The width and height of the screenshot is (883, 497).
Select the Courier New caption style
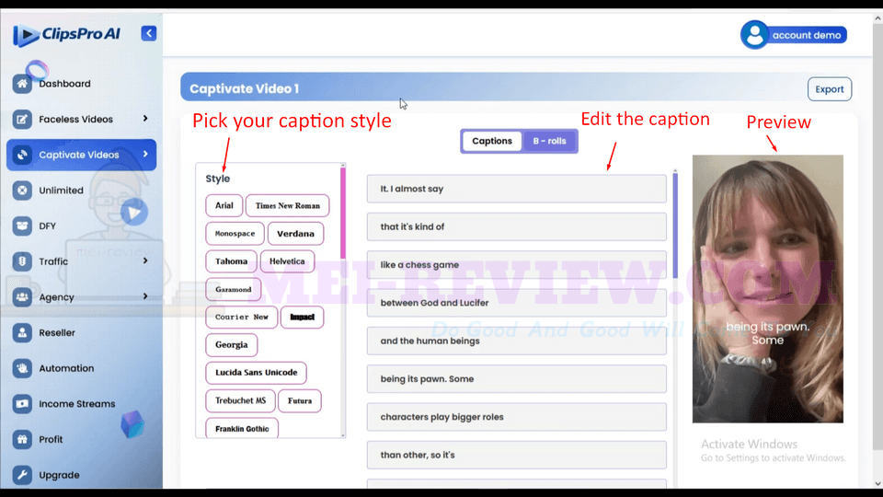coord(242,317)
